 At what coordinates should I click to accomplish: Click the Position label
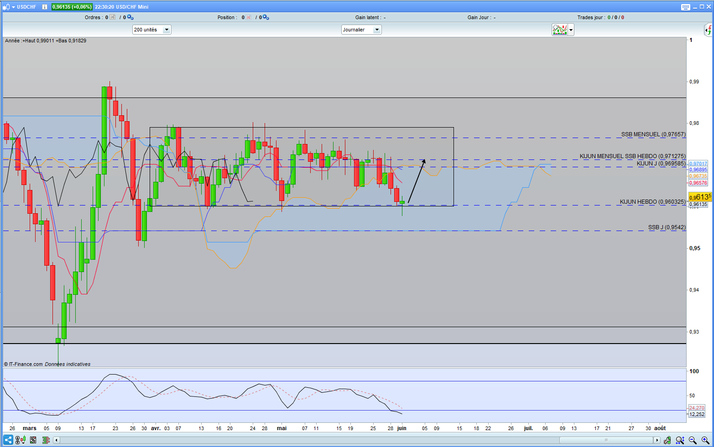[x=227, y=17]
